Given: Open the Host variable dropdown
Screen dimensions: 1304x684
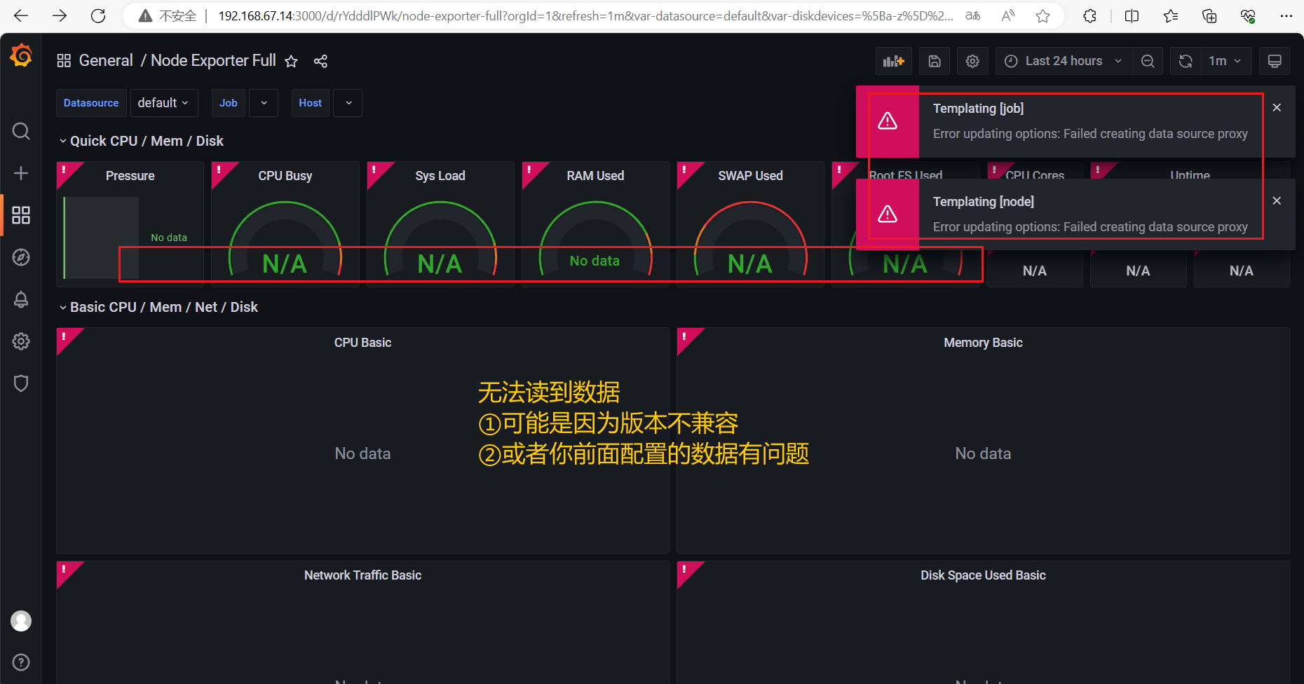Looking at the screenshot, I should (348, 103).
